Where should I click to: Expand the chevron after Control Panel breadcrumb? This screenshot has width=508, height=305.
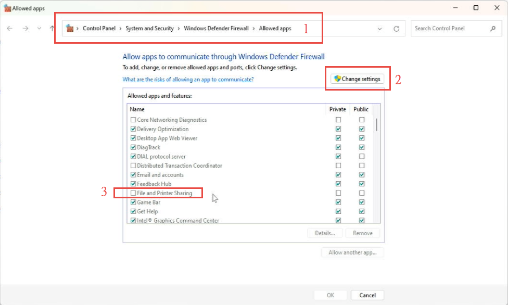pos(121,29)
